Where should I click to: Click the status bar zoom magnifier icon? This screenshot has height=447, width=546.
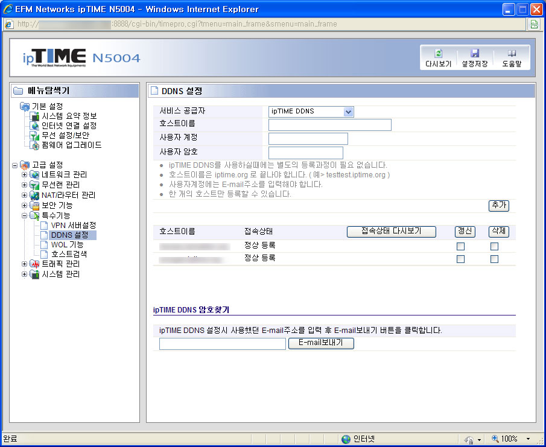point(495,439)
